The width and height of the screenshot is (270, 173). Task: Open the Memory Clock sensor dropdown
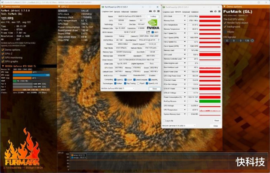point(185,21)
